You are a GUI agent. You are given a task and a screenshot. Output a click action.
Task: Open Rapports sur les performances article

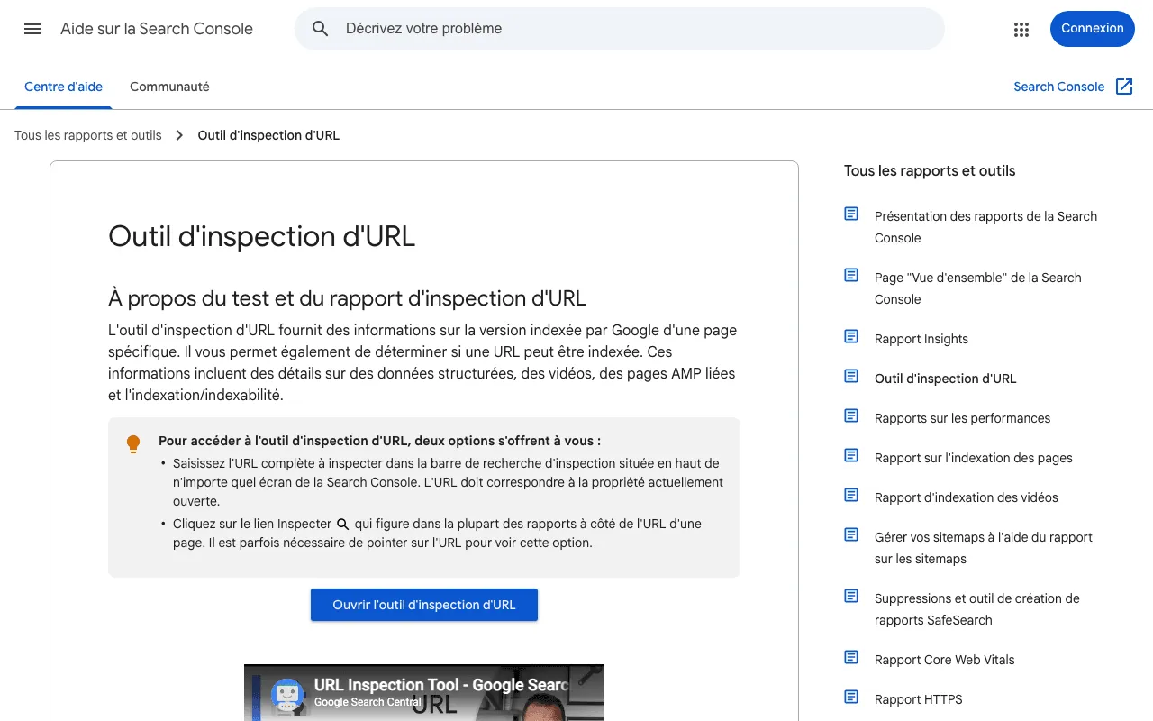pos(962,418)
